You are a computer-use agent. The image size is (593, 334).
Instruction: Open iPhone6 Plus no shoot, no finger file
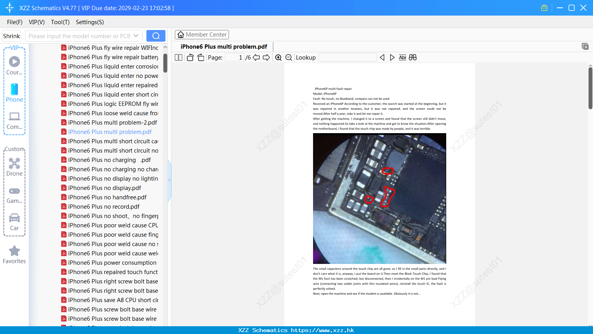click(110, 216)
